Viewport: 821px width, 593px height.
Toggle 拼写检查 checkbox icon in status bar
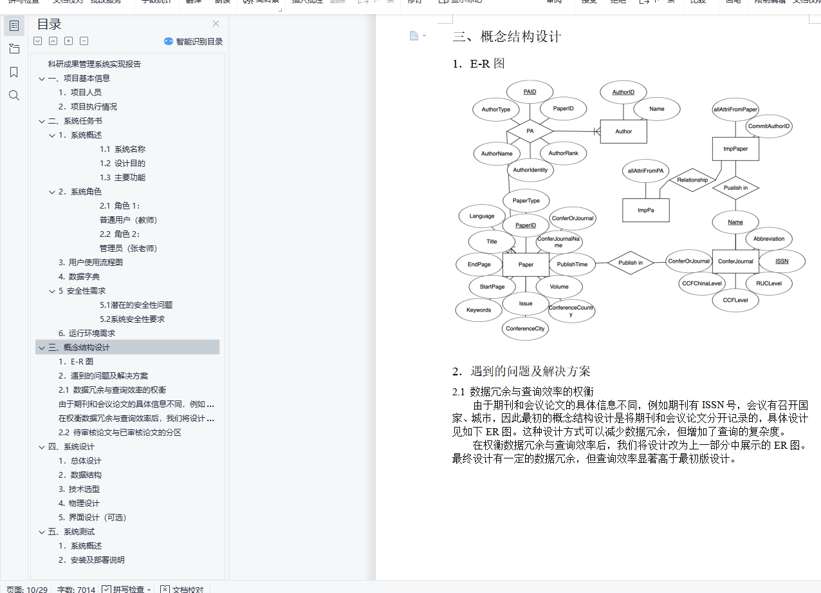[x=106, y=588]
